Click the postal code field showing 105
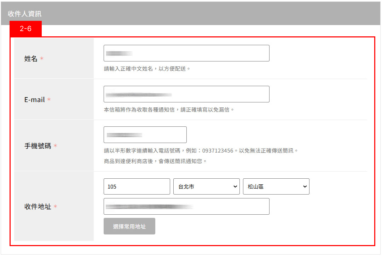This screenshot has height=256, width=382. click(137, 186)
